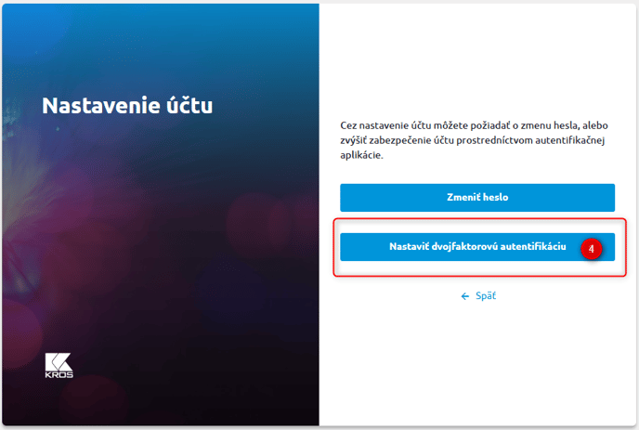Click the word aplikácie ending the description
This screenshot has width=639, height=430.
(361, 155)
